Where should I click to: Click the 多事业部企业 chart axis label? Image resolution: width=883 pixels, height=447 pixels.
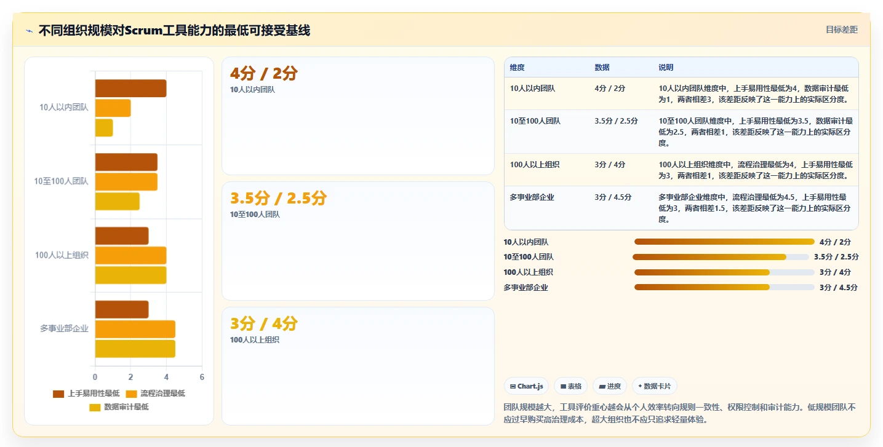point(65,329)
